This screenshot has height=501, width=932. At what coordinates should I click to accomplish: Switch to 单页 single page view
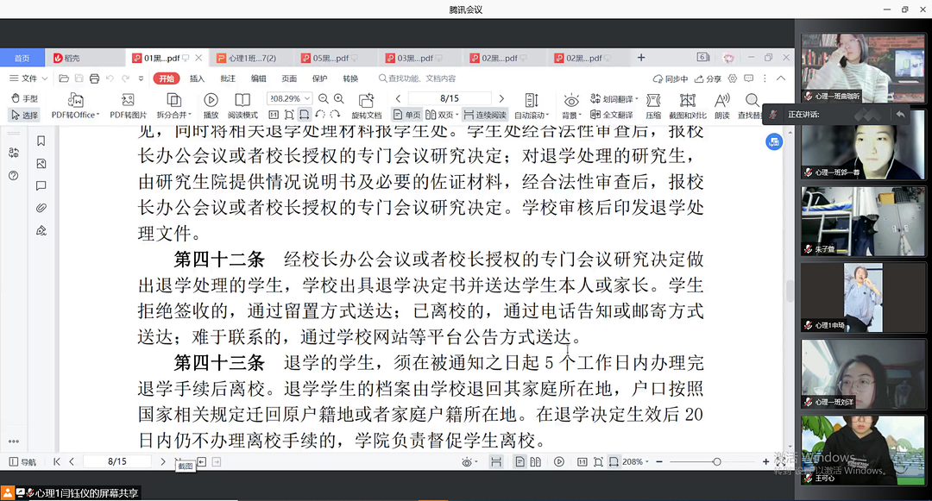[x=406, y=115]
